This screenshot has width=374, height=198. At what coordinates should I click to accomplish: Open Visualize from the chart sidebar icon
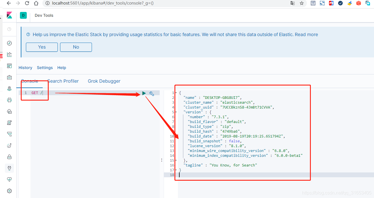tap(9, 55)
